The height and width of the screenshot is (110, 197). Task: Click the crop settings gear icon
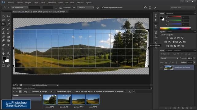click(x=98, y=8)
